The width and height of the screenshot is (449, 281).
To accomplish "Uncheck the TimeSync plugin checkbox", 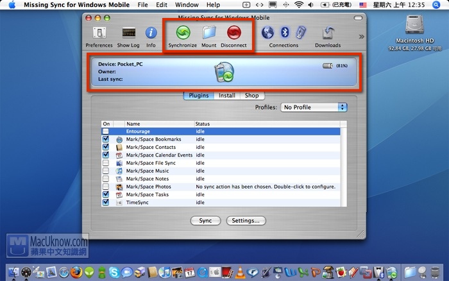I will (x=106, y=202).
